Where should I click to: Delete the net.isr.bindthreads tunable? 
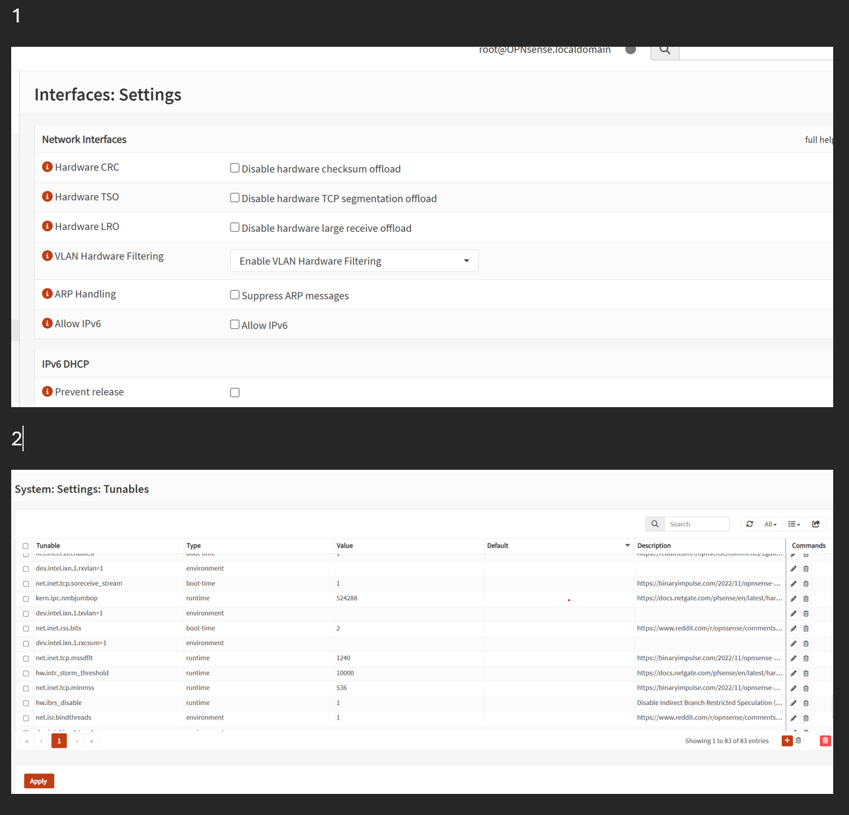[x=806, y=718]
